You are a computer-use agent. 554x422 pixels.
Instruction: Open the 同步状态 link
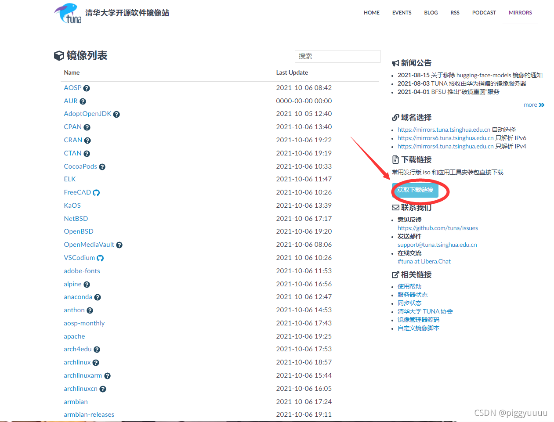pos(409,303)
